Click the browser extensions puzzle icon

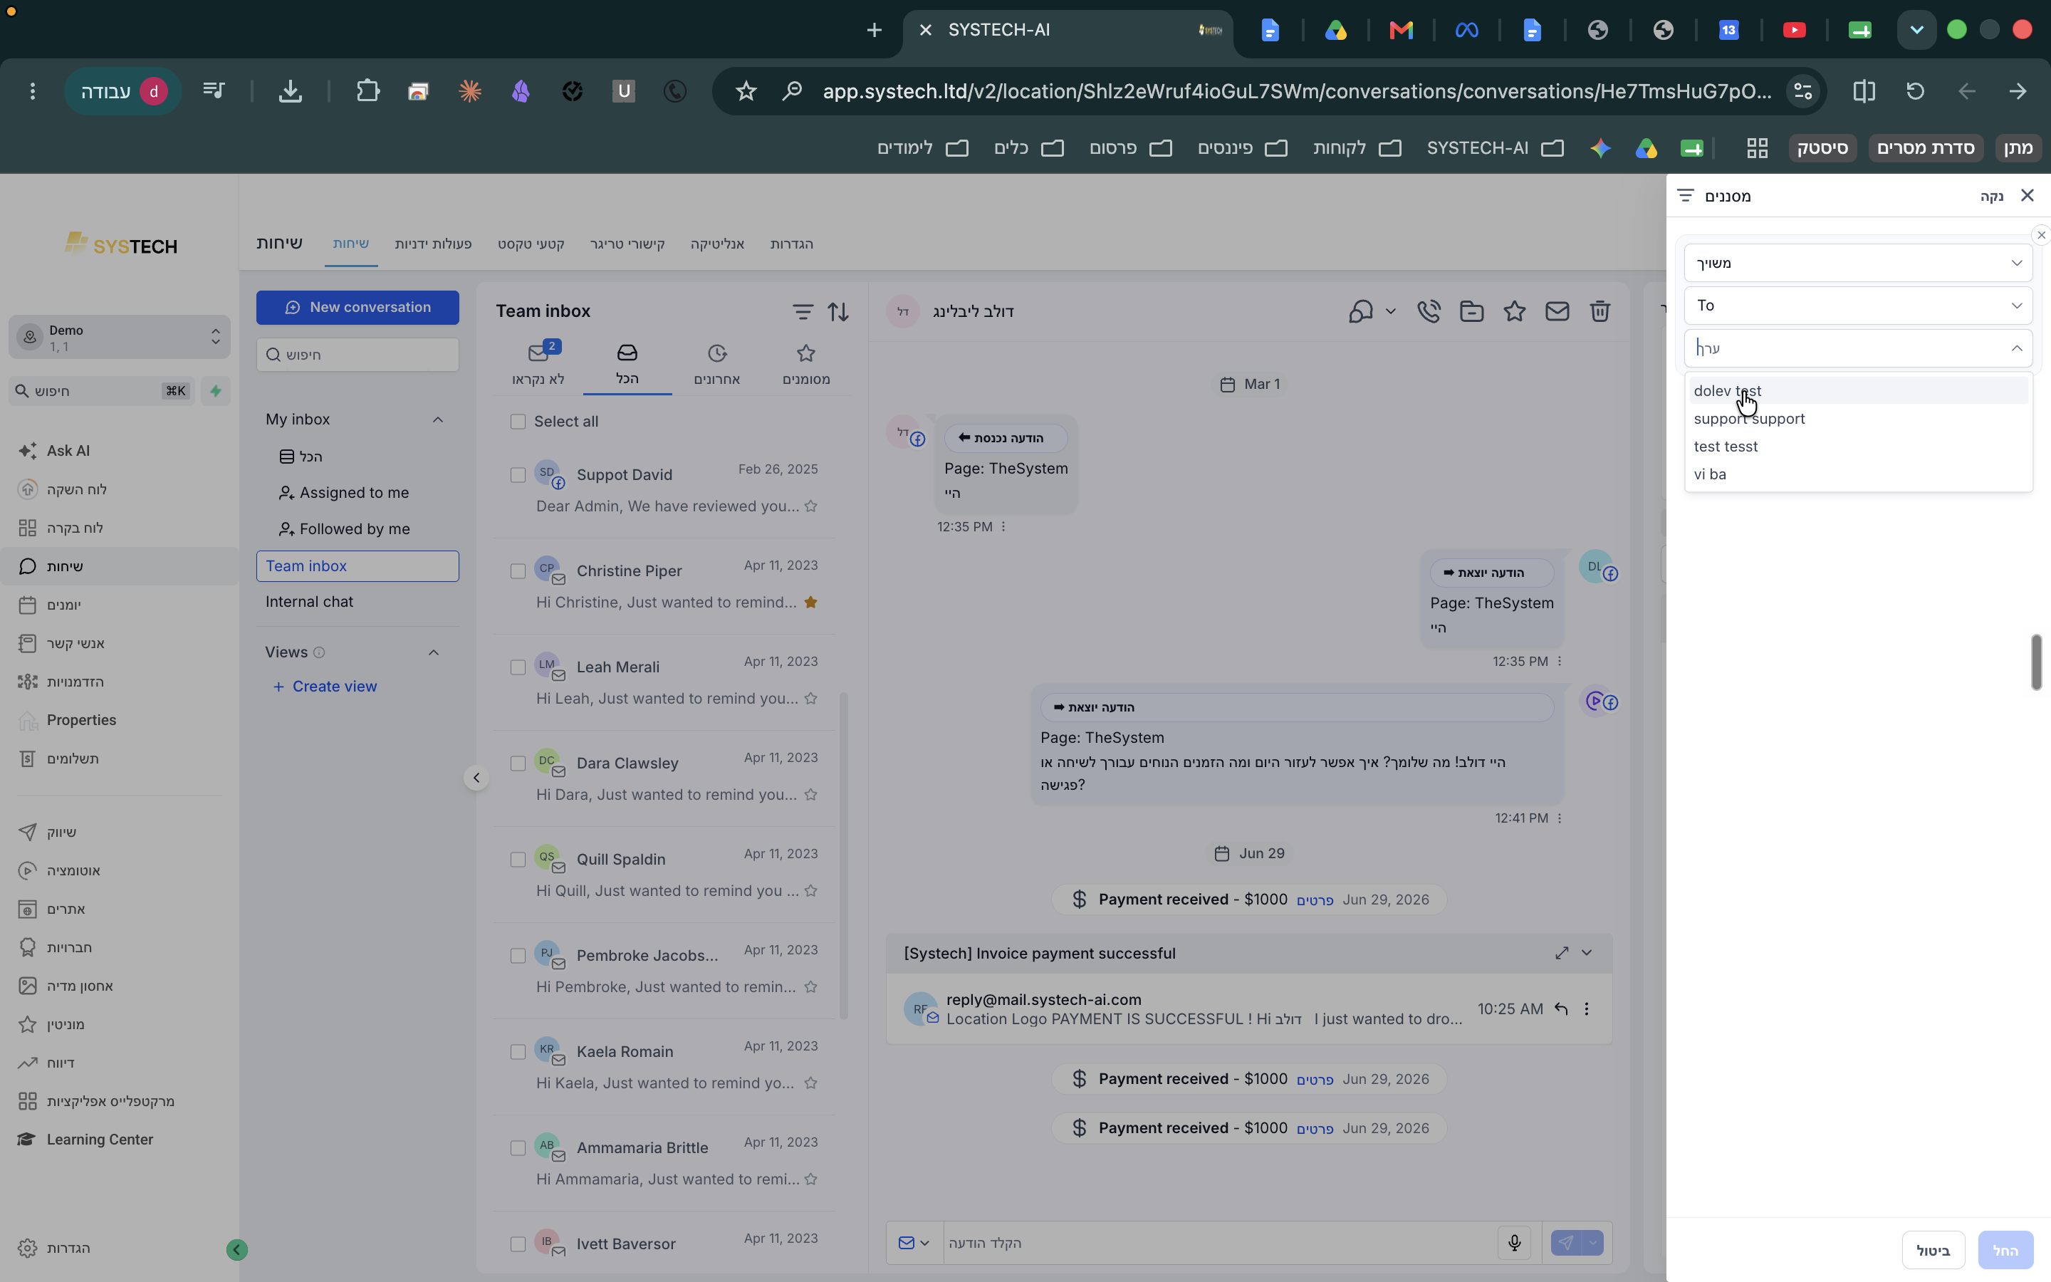pos(367,90)
